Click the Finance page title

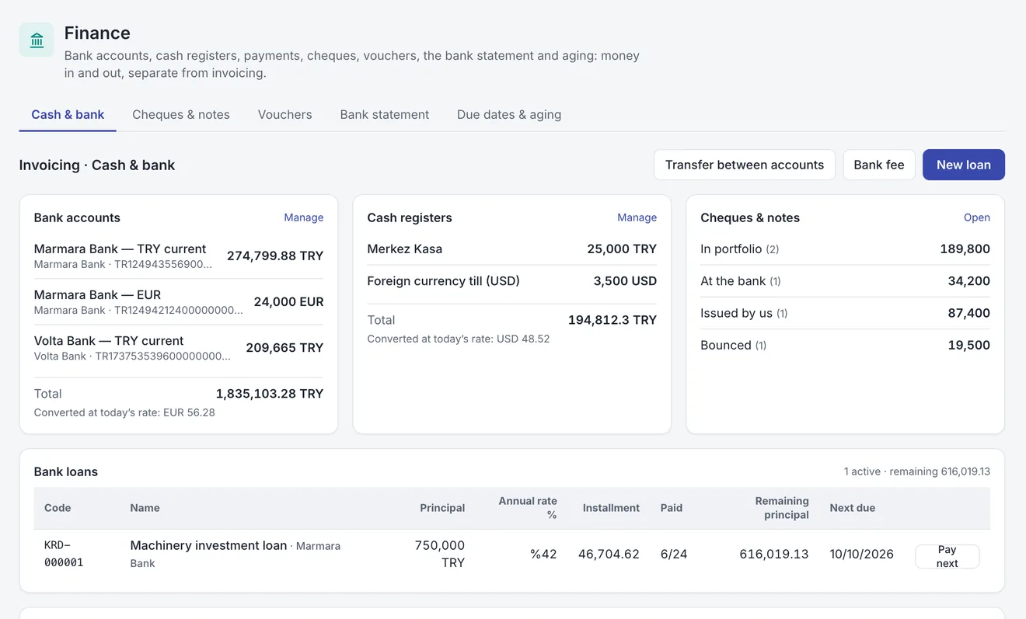pyautogui.click(x=97, y=33)
